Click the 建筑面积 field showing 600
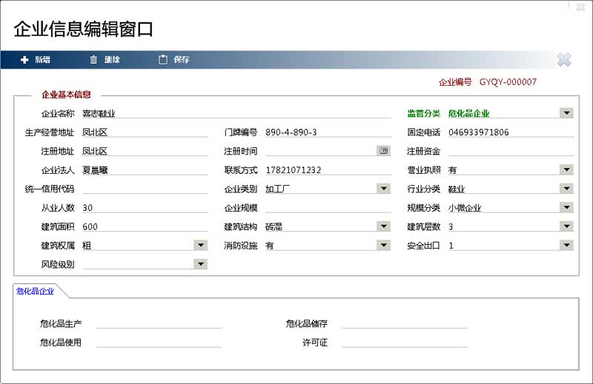The height and width of the screenshot is (384, 593). pyautogui.click(x=145, y=226)
